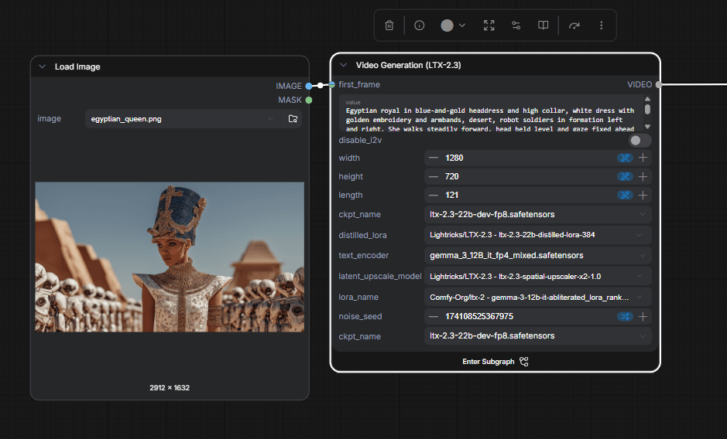Open node info from the toolbar
The height and width of the screenshot is (439, 727).
[x=420, y=26]
